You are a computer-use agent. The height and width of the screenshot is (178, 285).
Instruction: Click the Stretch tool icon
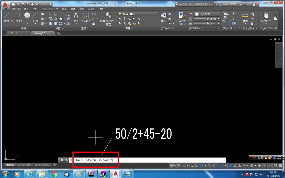tap(51, 23)
